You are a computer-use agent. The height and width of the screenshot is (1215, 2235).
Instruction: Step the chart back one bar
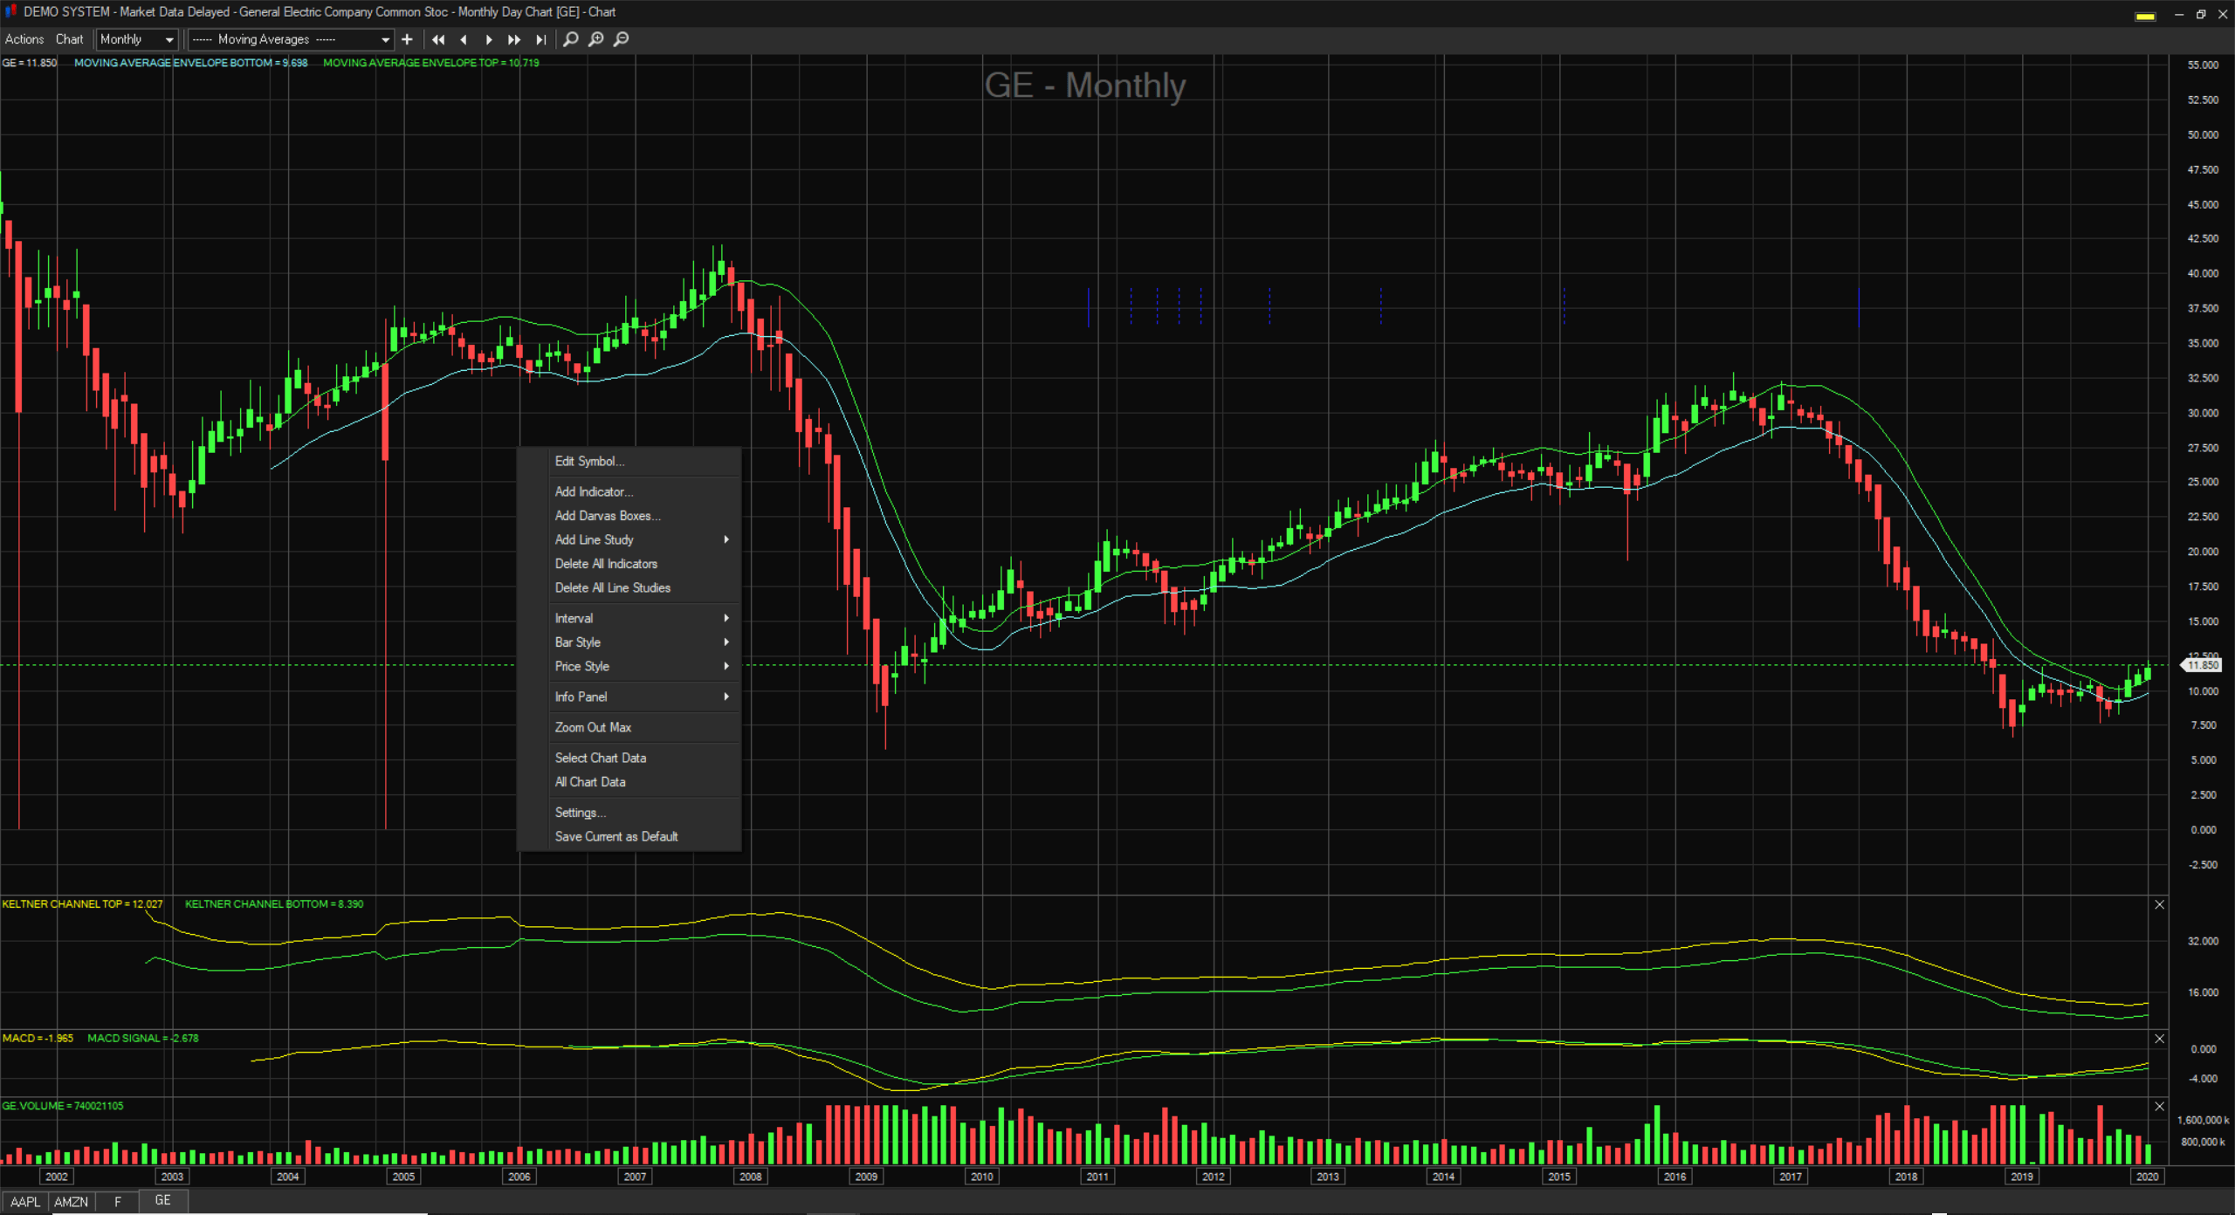point(464,39)
